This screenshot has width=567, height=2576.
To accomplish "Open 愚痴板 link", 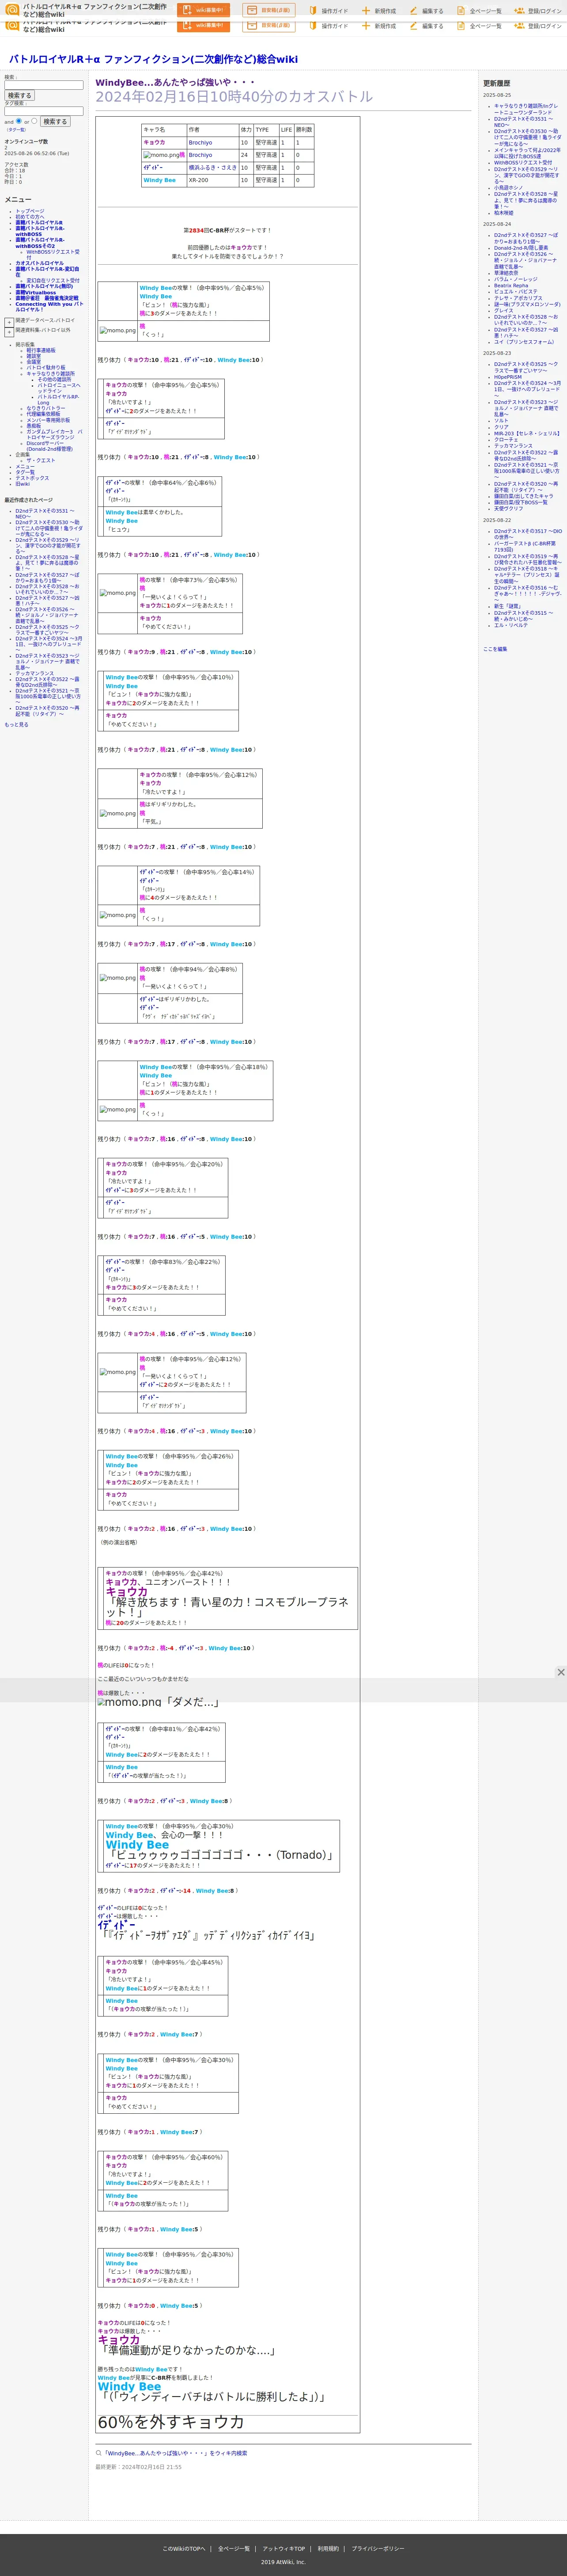I will click(34, 425).
